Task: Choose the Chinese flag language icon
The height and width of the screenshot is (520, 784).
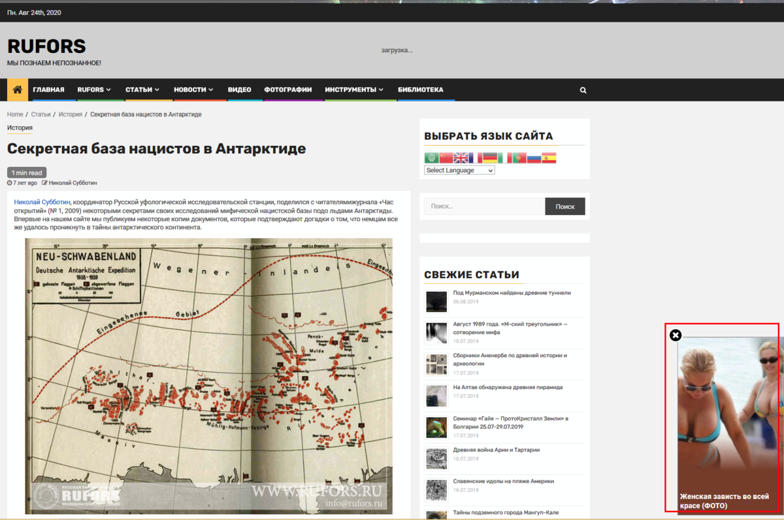Action: (446, 158)
